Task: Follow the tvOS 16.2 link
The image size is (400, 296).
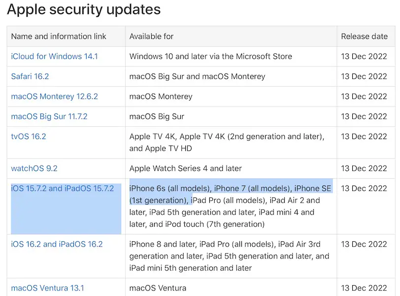Action: click(x=29, y=136)
